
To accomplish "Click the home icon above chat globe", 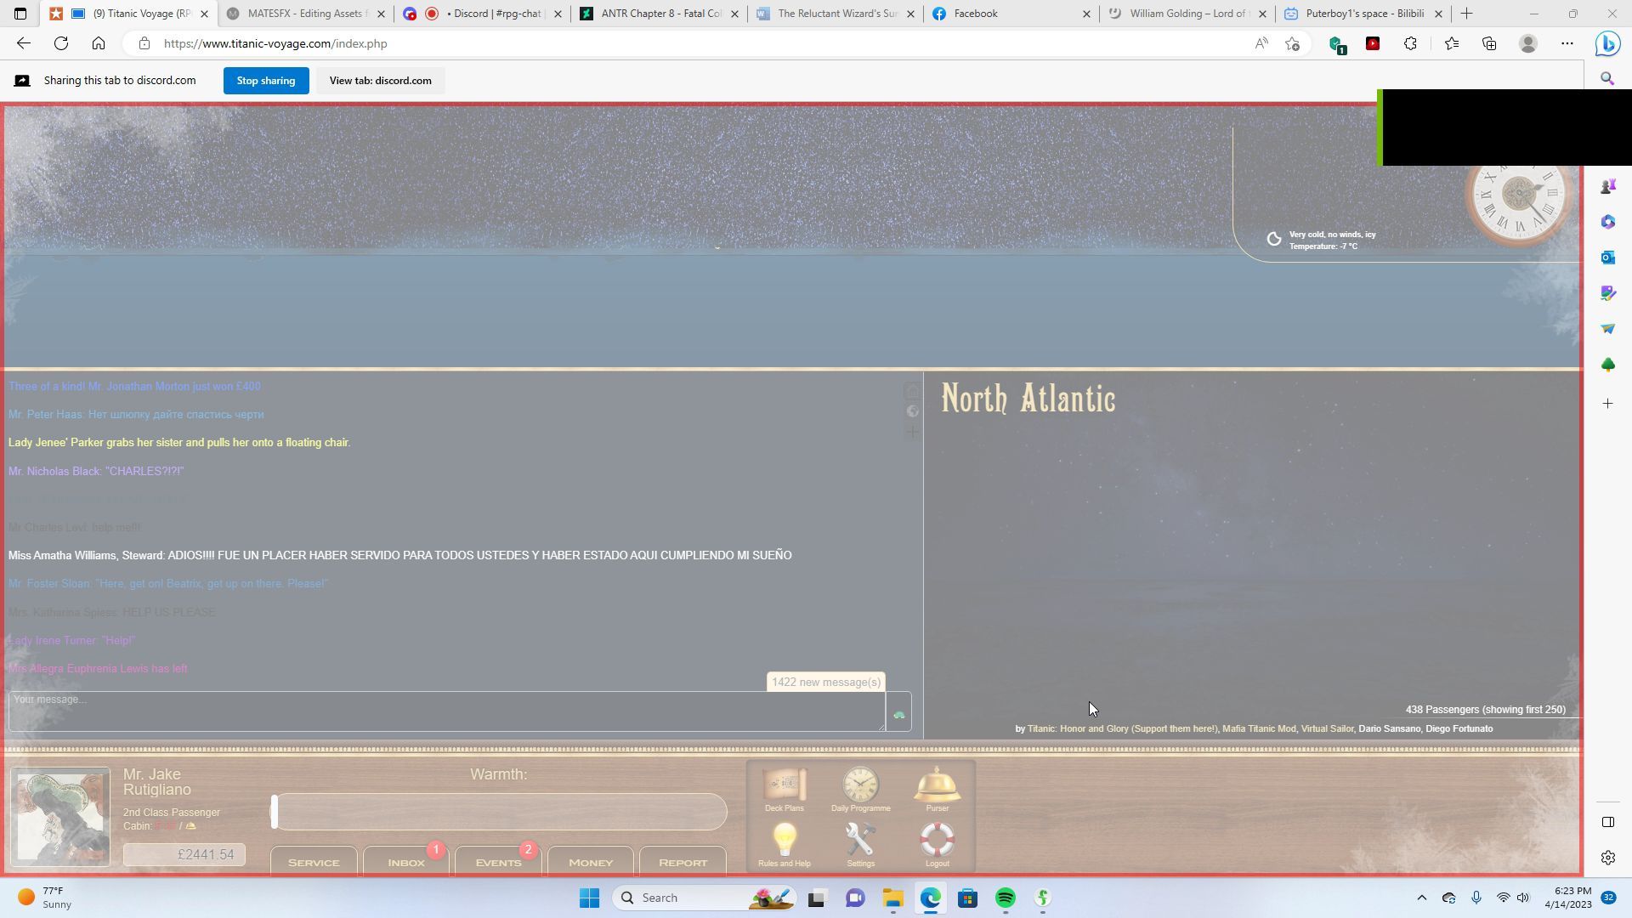I will (x=912, y=391).
